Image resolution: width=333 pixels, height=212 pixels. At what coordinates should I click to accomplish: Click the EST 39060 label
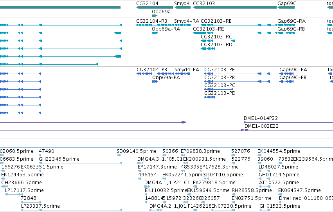265,159
